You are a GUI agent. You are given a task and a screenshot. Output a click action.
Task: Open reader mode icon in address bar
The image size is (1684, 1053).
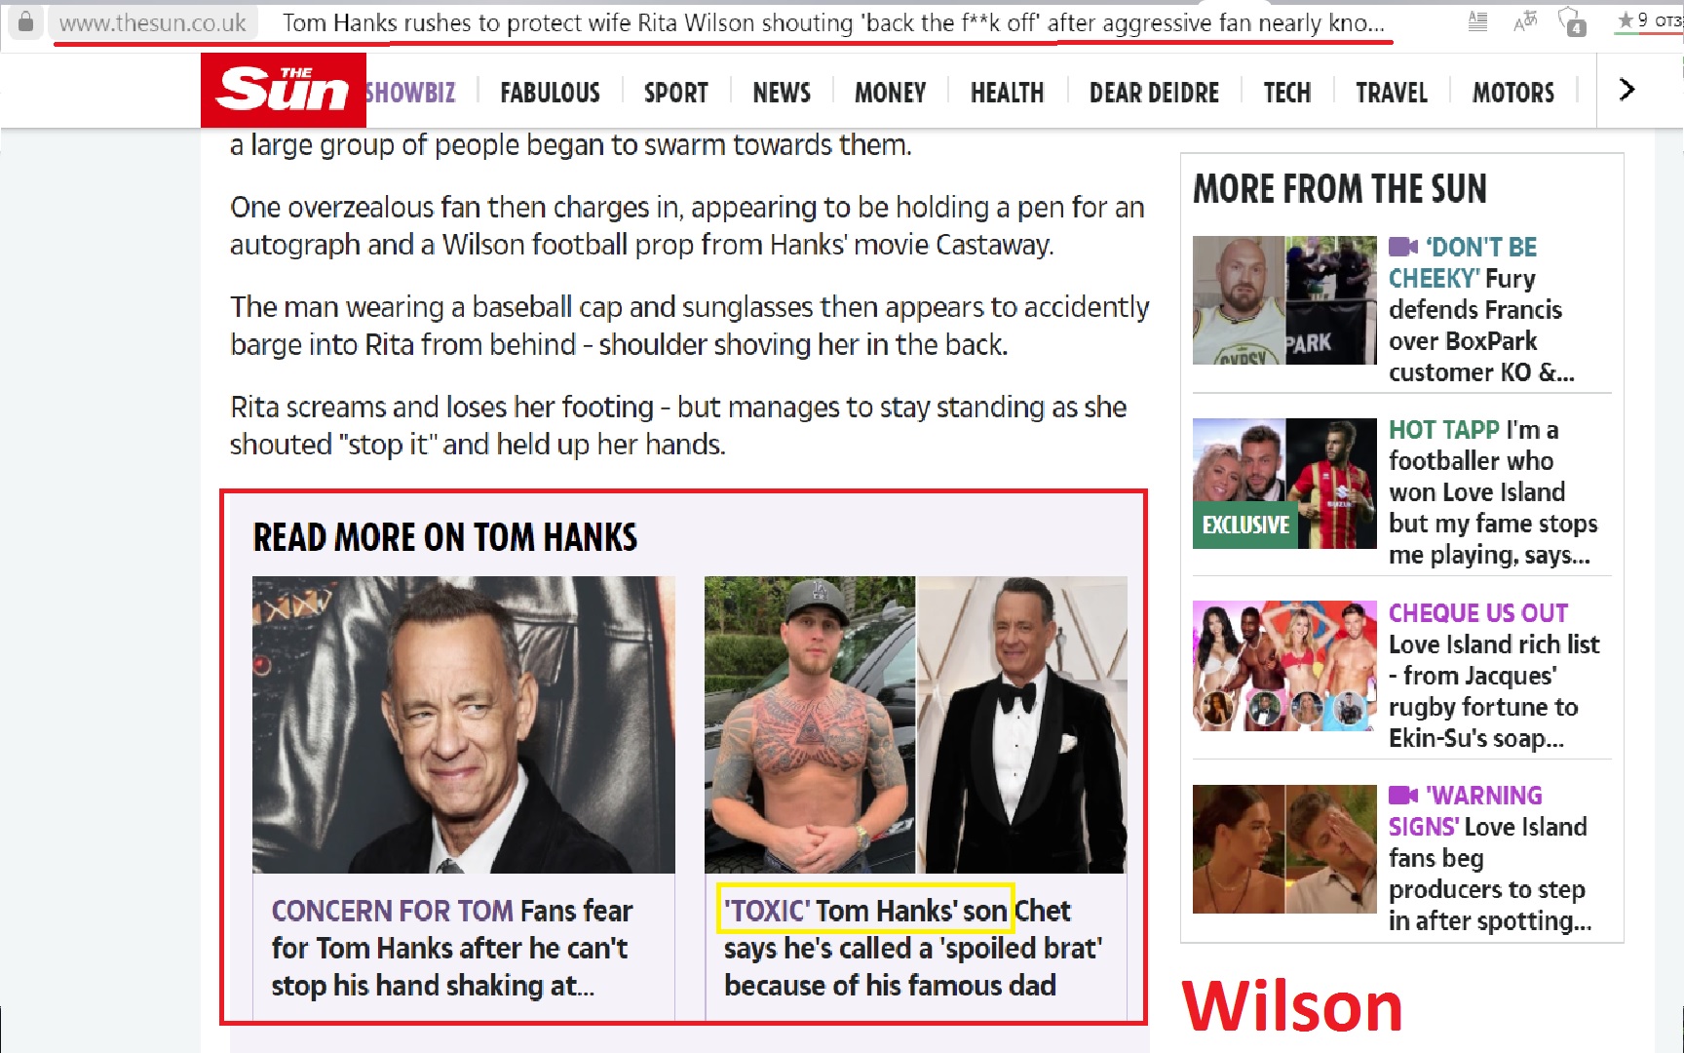click(1477, 20)
